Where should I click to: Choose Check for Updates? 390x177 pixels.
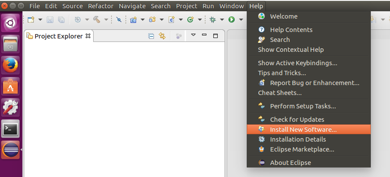pyautogui.click(x=309, y=120)
